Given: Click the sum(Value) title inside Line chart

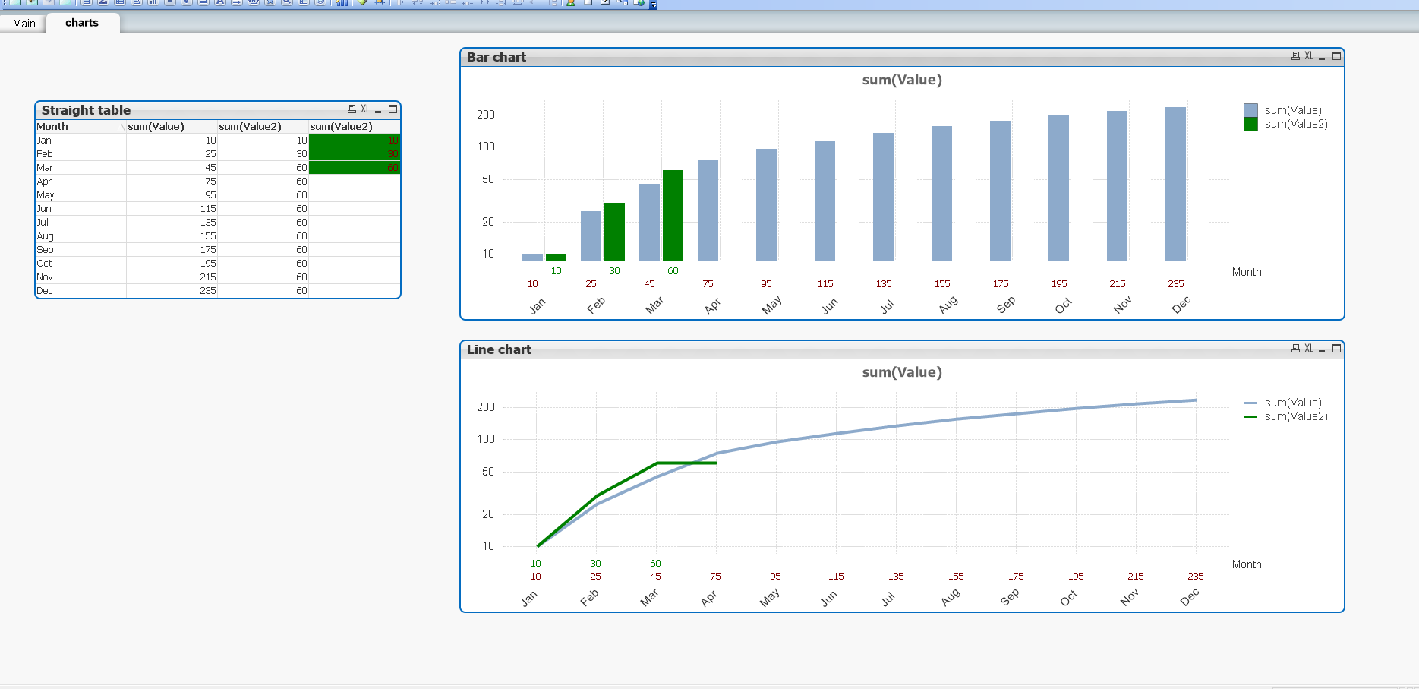Looking at the screenshot, I should 902,372.
